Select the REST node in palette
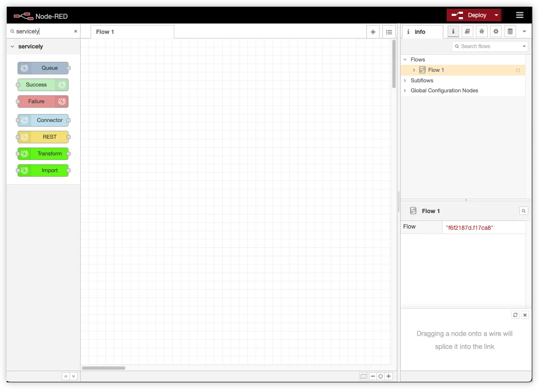 pyautogui.click(x=43, y=137)
